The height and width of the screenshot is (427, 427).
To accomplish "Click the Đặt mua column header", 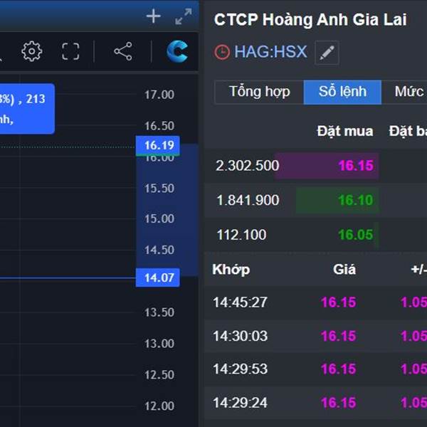I will 344,131.
